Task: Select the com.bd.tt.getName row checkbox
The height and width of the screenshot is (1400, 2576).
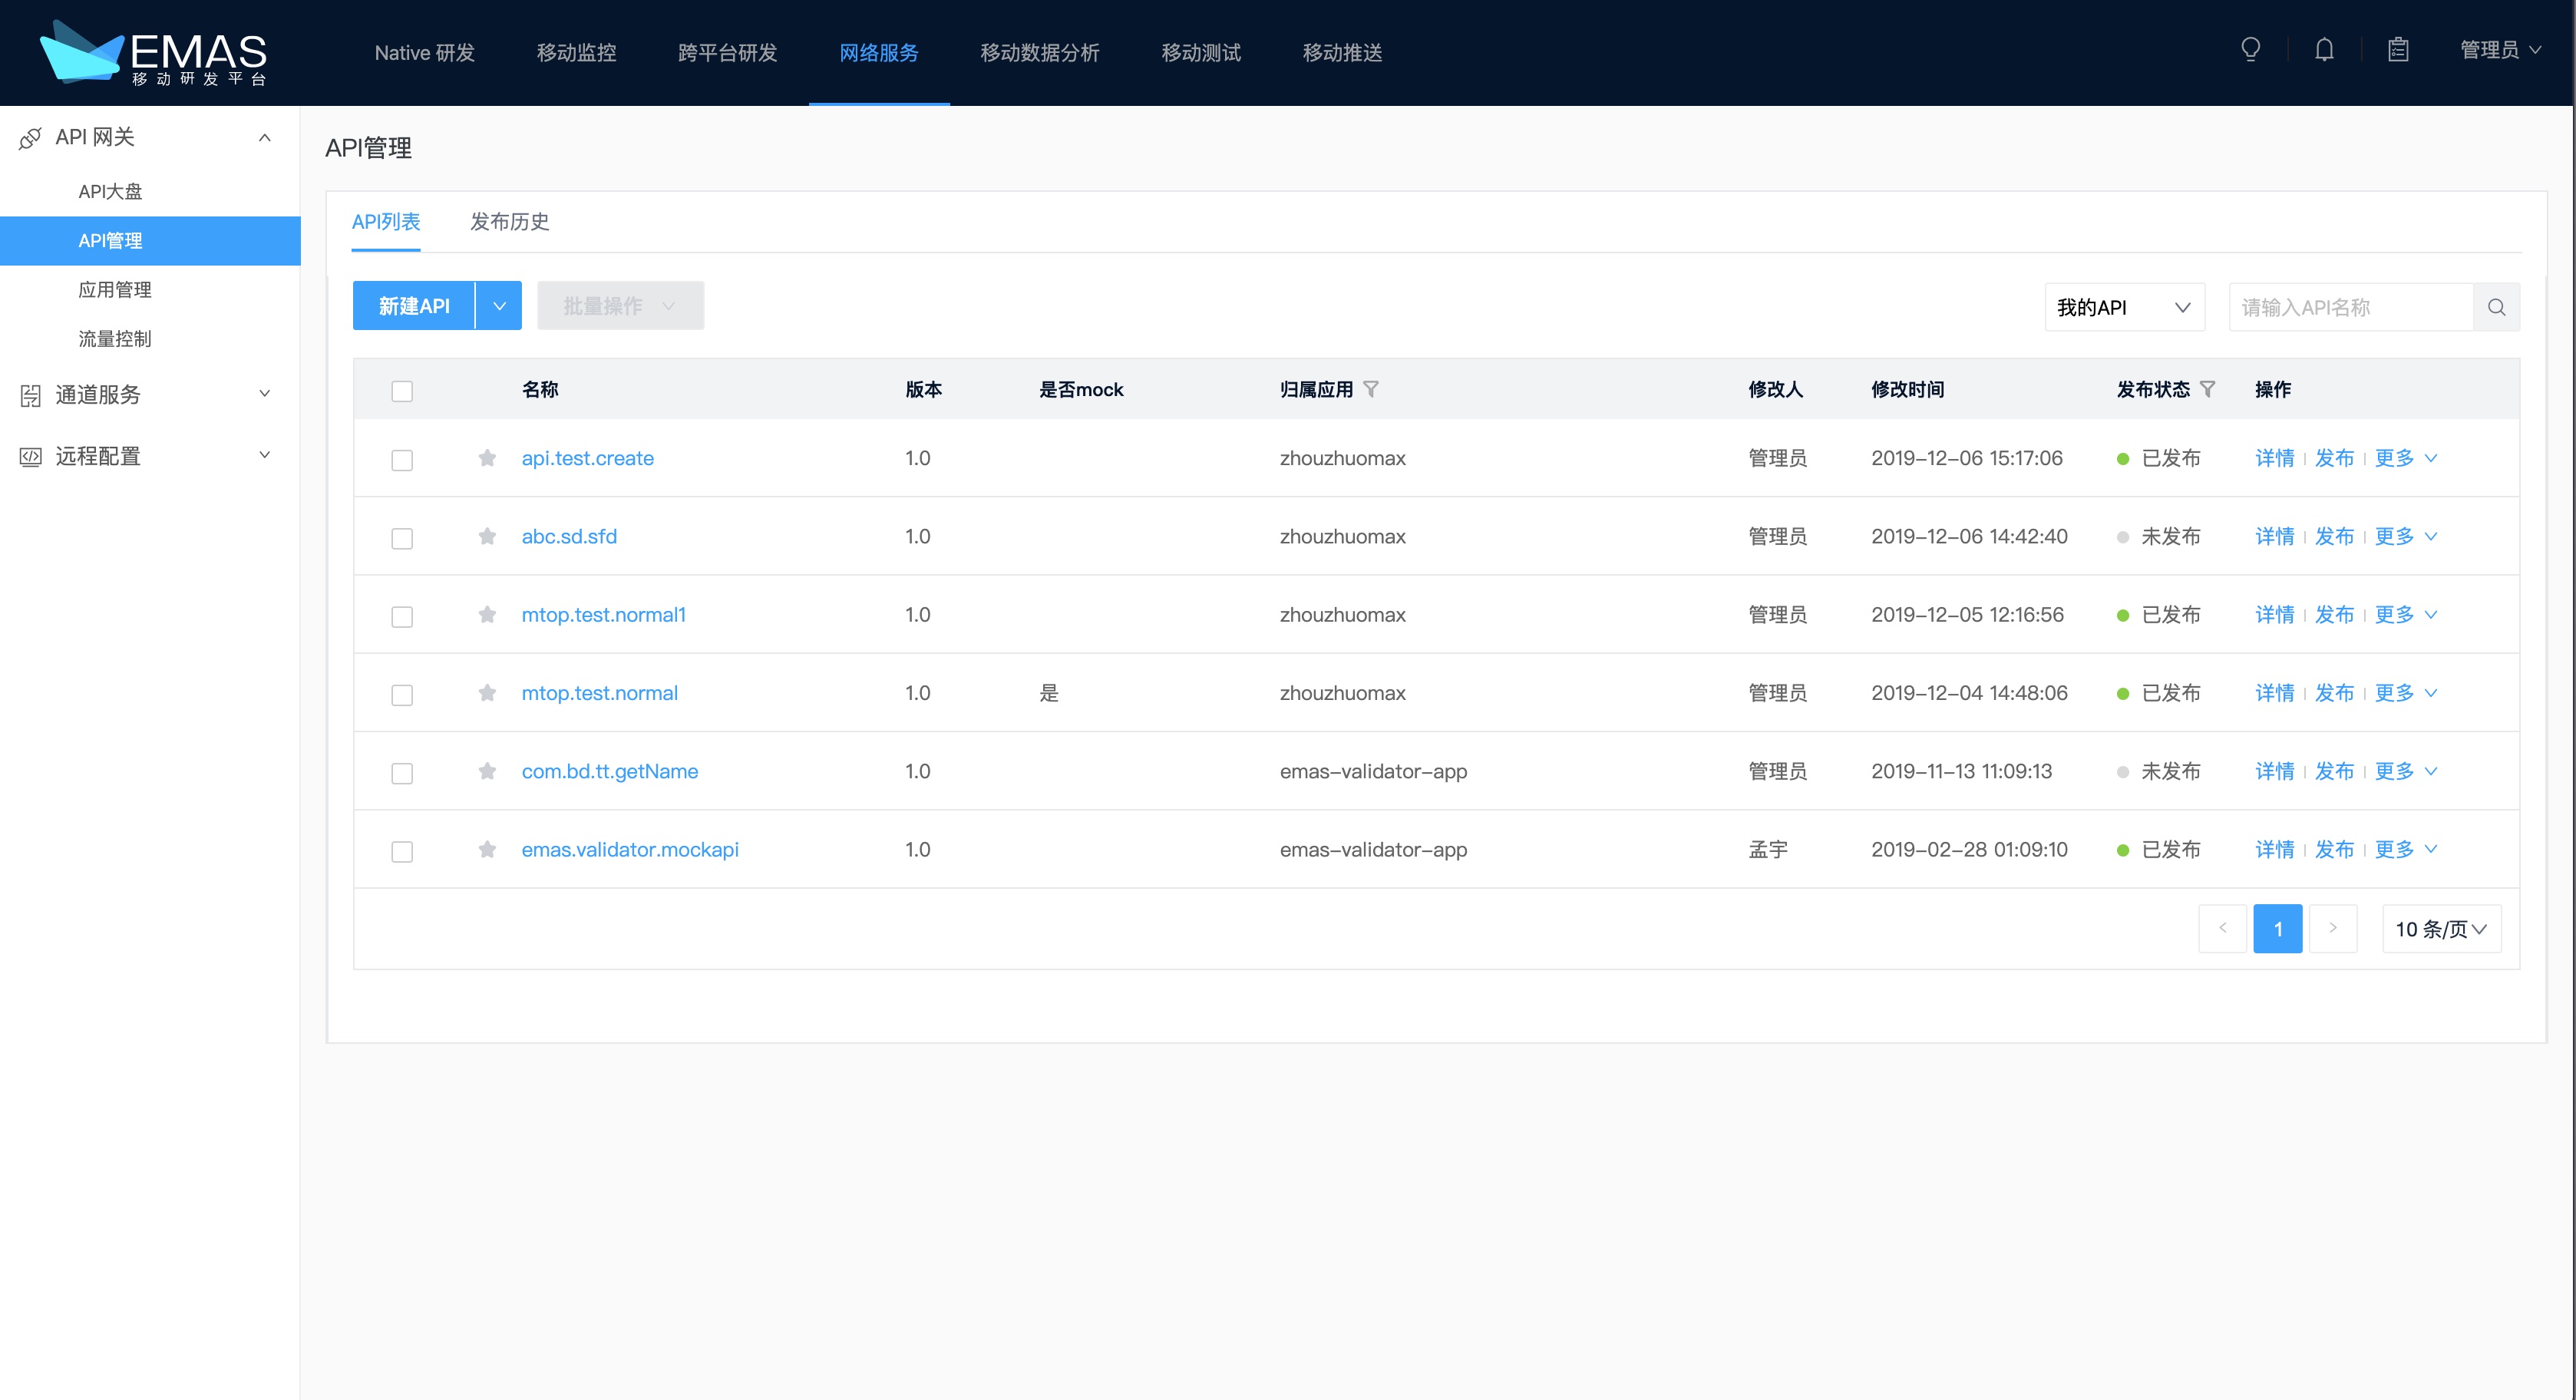Action: (x=402, y=773)
